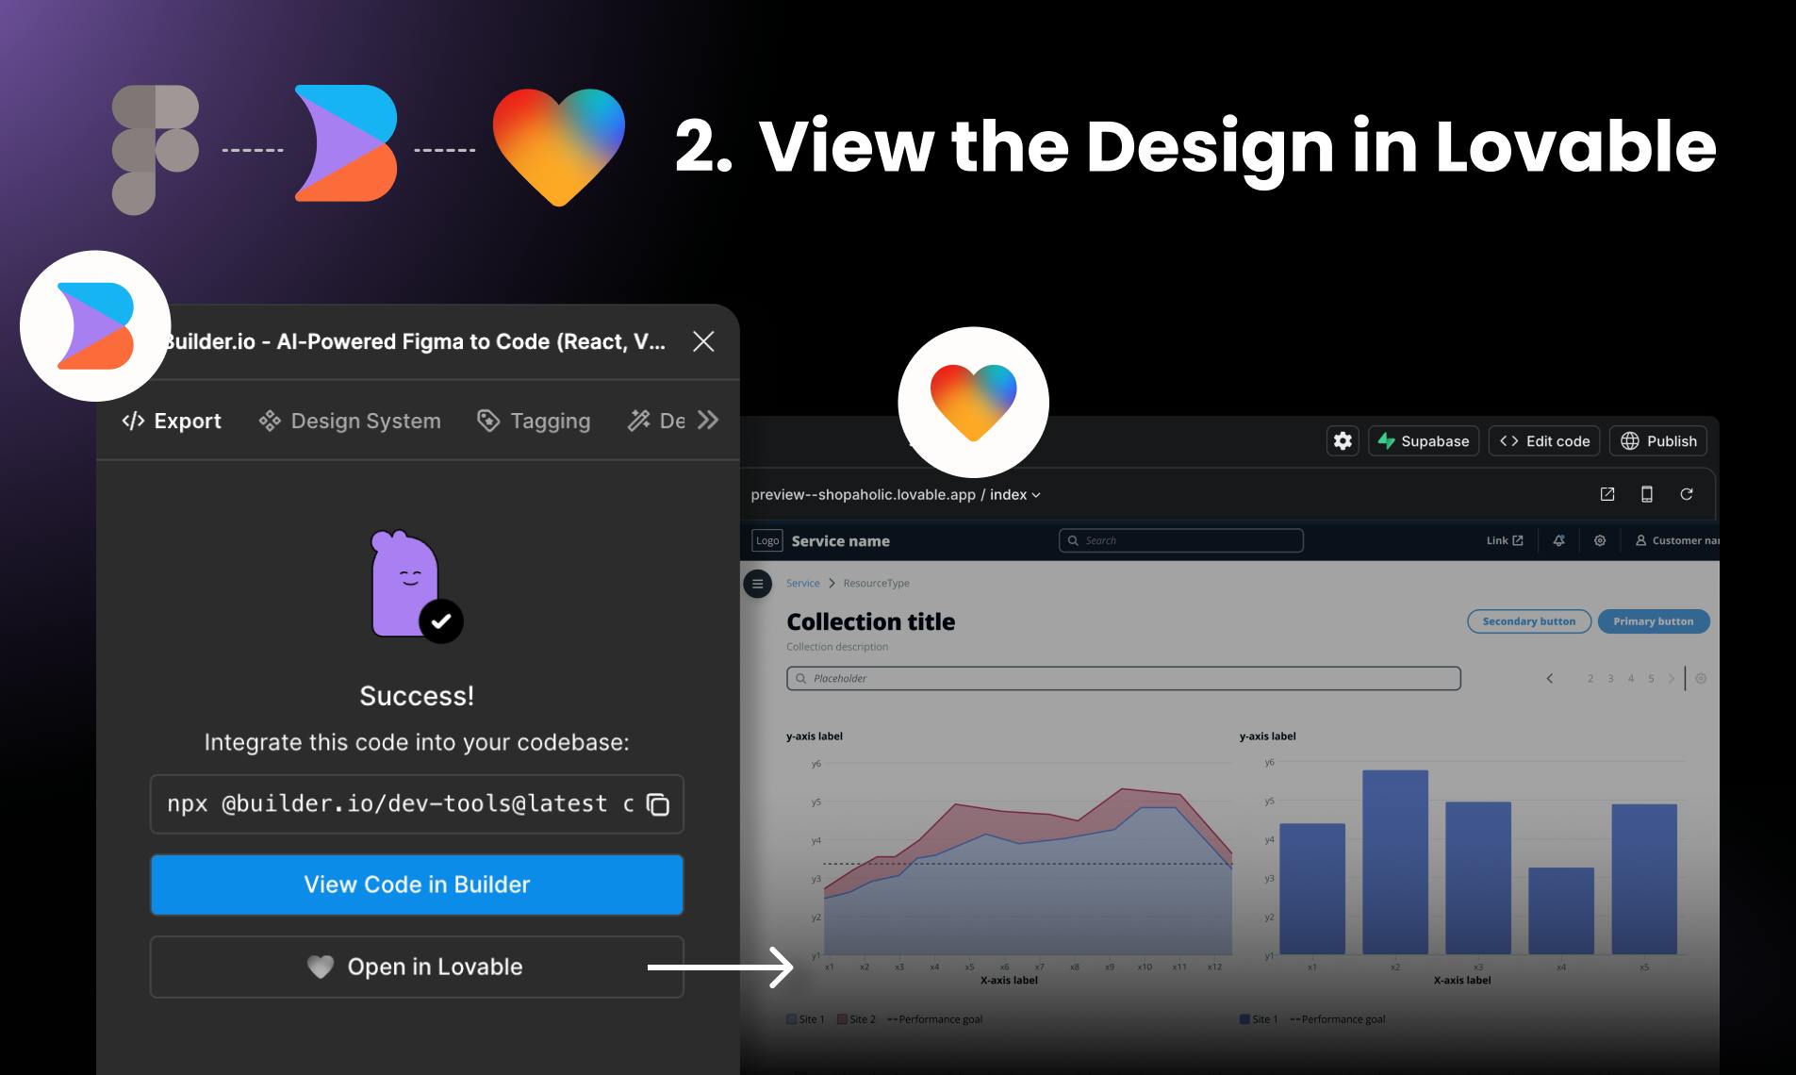This screenshot has height=1075, width=1796.
Task: Toggle the hamburger side menu
Action: [x=757, y=584]
